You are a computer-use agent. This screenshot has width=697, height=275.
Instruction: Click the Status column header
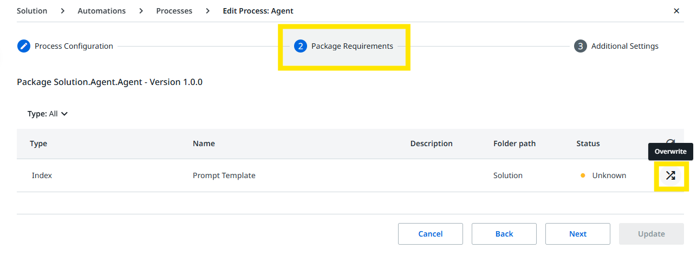588,143
